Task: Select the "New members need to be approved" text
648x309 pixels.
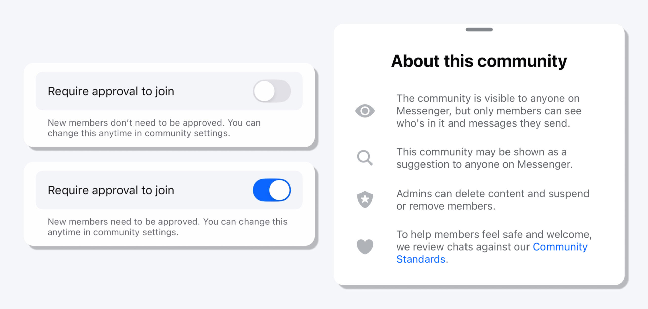Action: (167, 227)
